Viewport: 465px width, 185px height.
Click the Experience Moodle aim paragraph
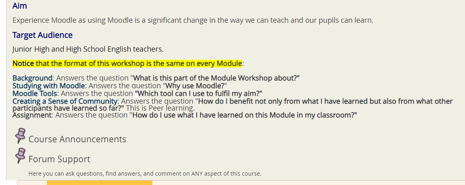pos(193,20)
